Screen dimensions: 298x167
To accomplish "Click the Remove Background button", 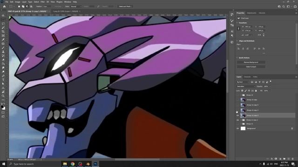I will pyautogui.click(x=251, y=62).
